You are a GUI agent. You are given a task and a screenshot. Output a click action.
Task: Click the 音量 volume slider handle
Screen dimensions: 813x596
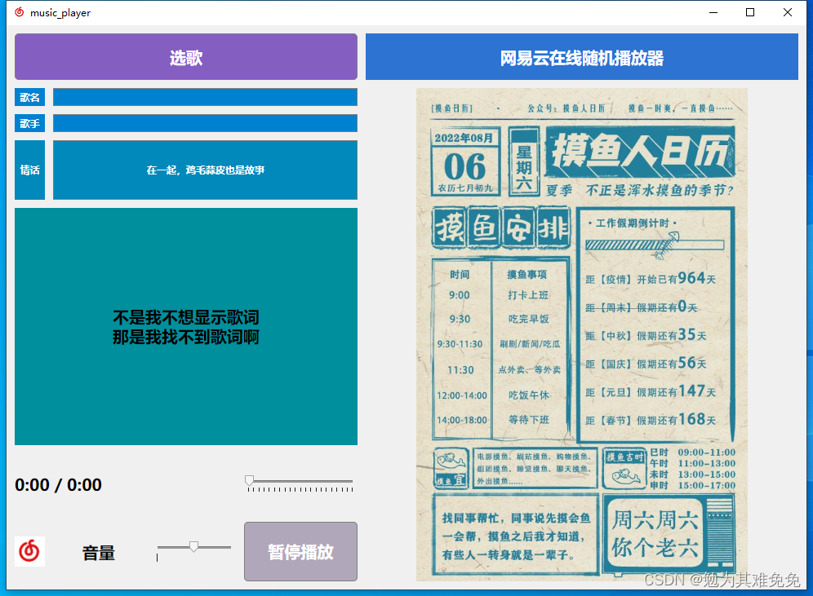(x=193, y=546)
